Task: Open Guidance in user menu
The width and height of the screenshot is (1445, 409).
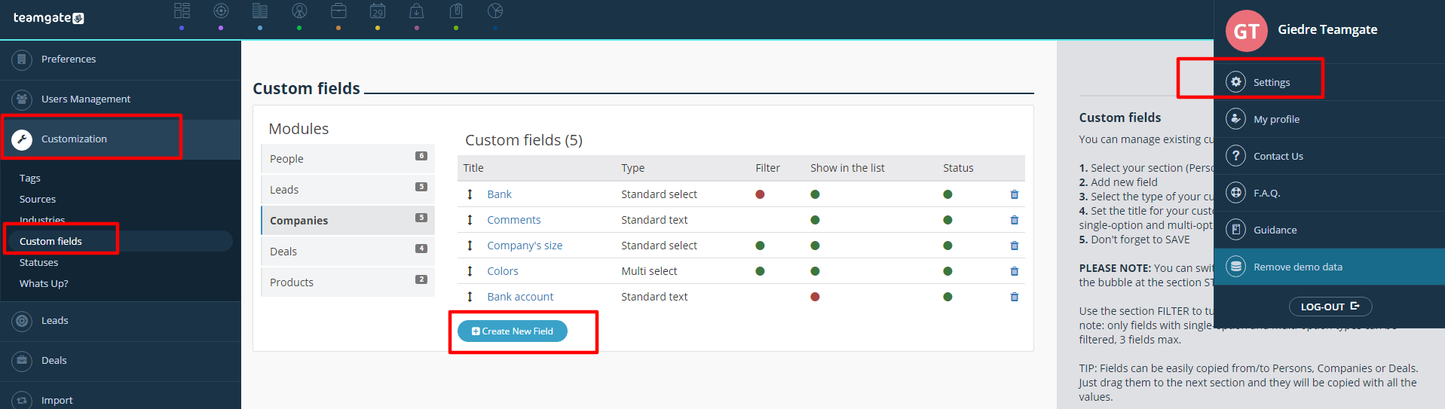Action: [1329, 230]
